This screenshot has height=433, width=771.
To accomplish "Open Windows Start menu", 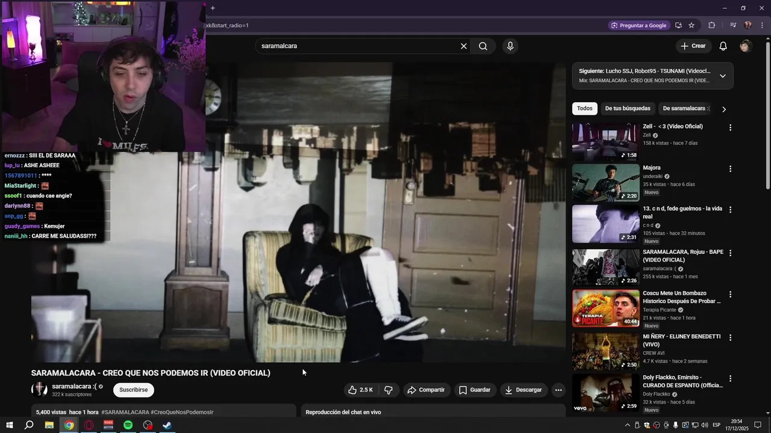I will (10, 425).
